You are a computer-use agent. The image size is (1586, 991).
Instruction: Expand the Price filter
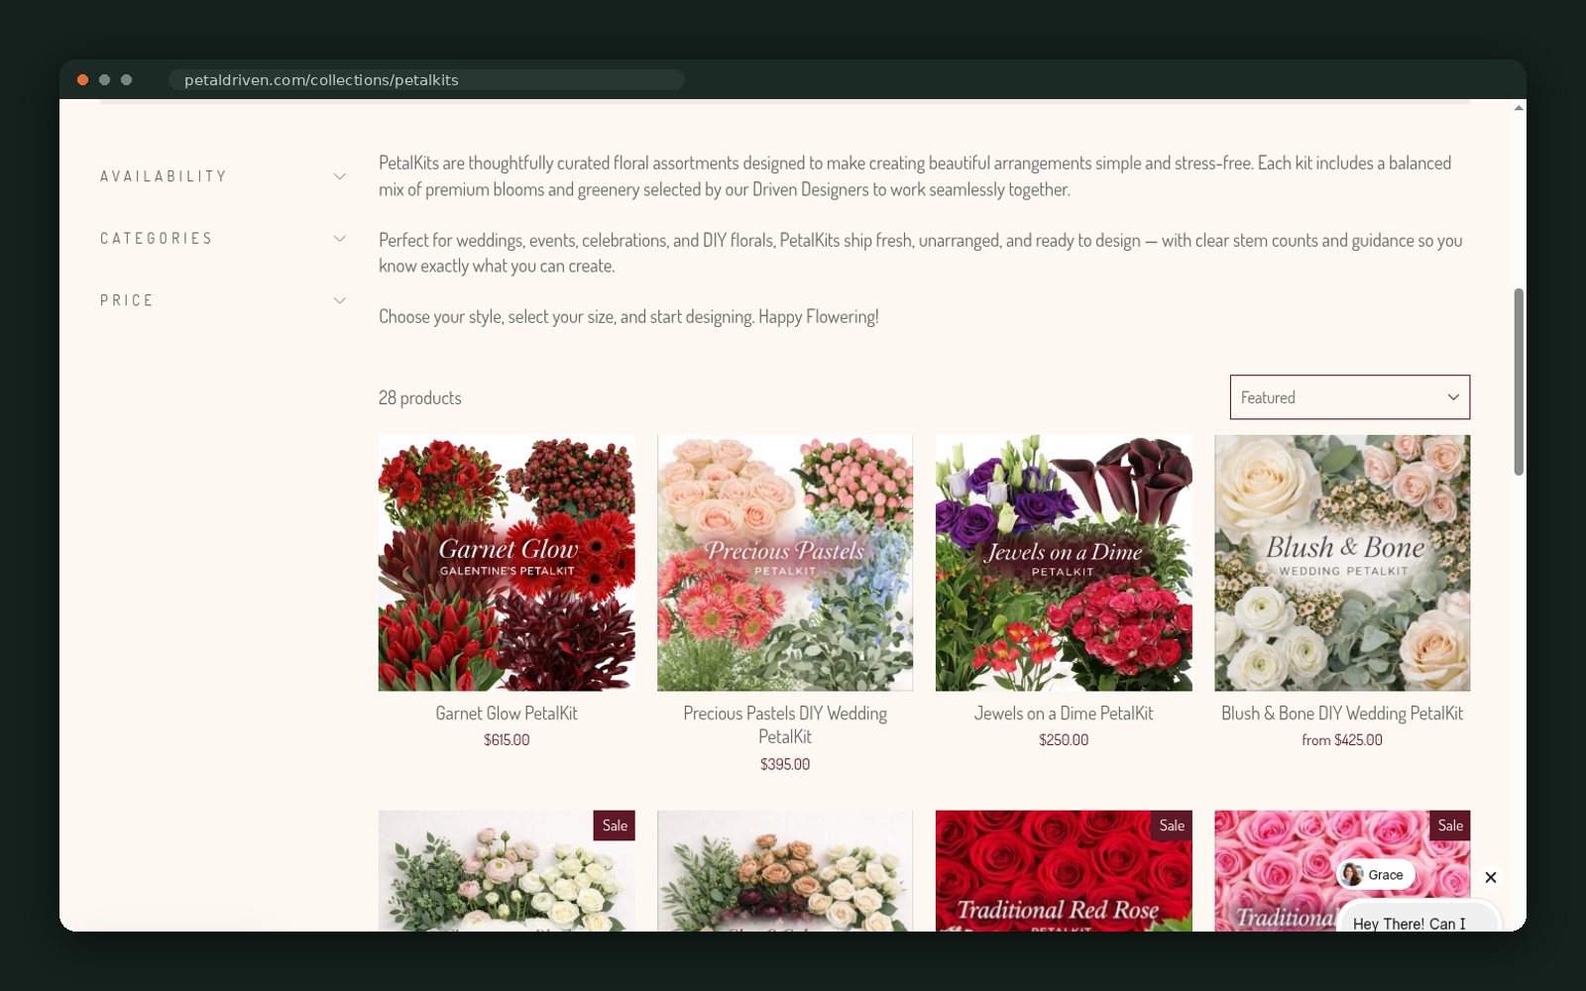(223, 300)
